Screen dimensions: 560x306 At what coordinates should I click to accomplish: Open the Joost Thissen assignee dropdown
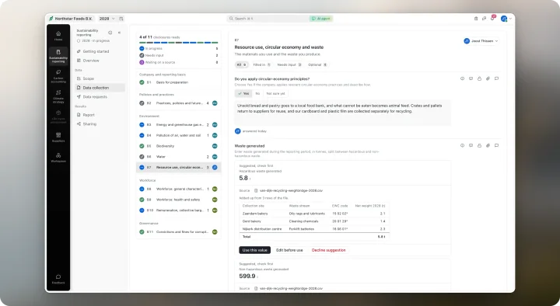click(x=481, y=41)
